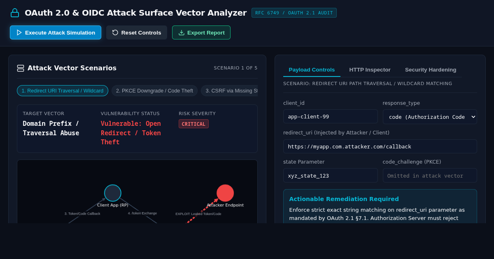This screenshot has width=494, height=259.
Task: Click the 'Domain Prefix / Traversal Abuse' target vector
Action: pyautogui.click(x=51, y=128)
